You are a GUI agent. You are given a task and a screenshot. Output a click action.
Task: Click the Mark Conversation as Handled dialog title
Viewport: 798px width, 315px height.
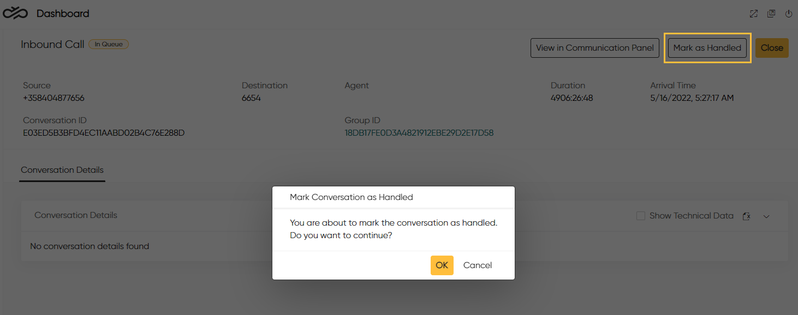coord(352,197)
